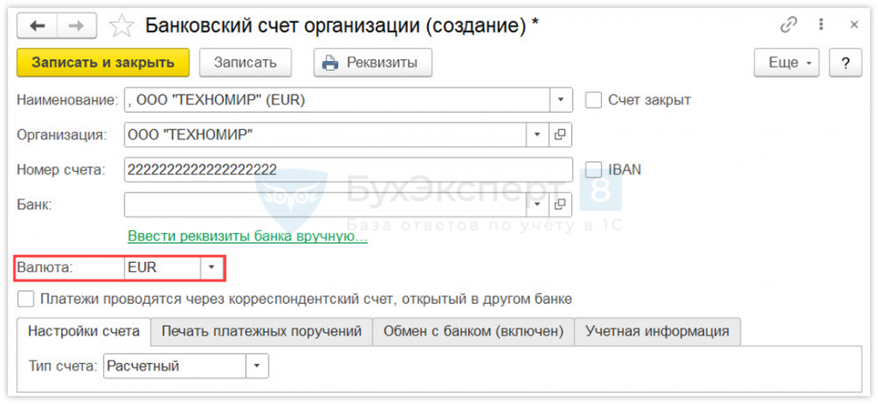The height and width of the screenshot is (404, 878).
Task: Open help with the question mark button
Action: 845,62
